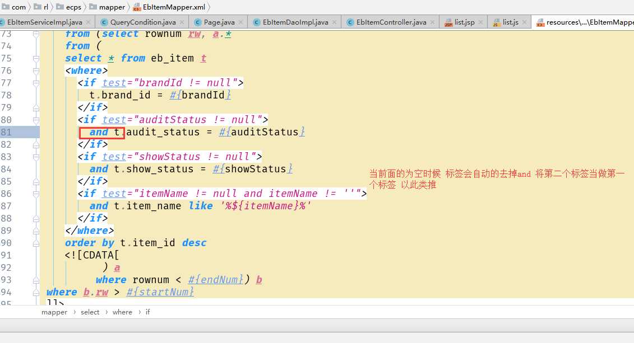The width and height of the screenshot is (634, 343).
Task: Open the EbItemServiceImpl.java tab
Action: coord(44,22)
